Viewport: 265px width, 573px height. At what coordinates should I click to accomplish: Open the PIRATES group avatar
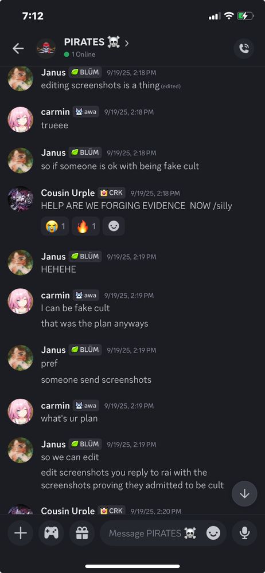pyautogui.click(x=46, y=48)
